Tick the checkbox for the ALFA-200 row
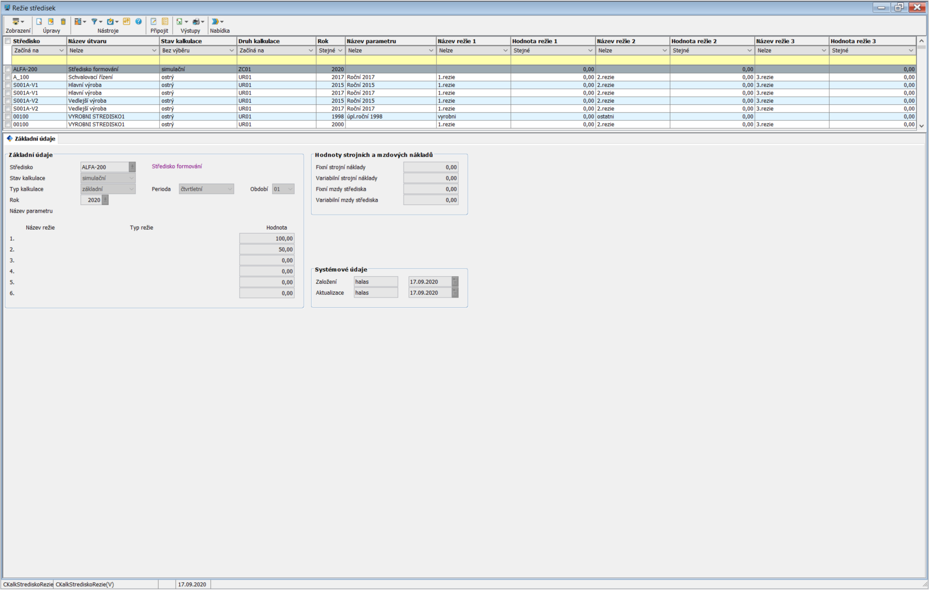929x590 pixels. click(x=8, y=69)
